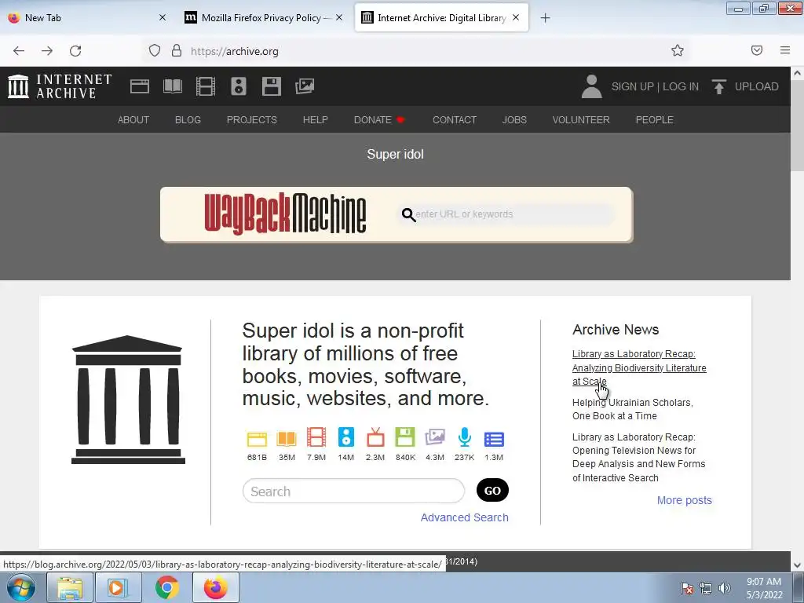Image resolution: width=804 pixels, height=603 pixels.
Task: Open the 2.3M TV collection icon
Action: [x=375, y=437]
